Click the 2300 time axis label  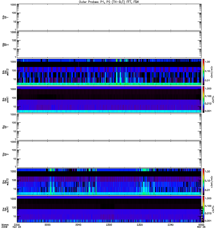(109, 225)
